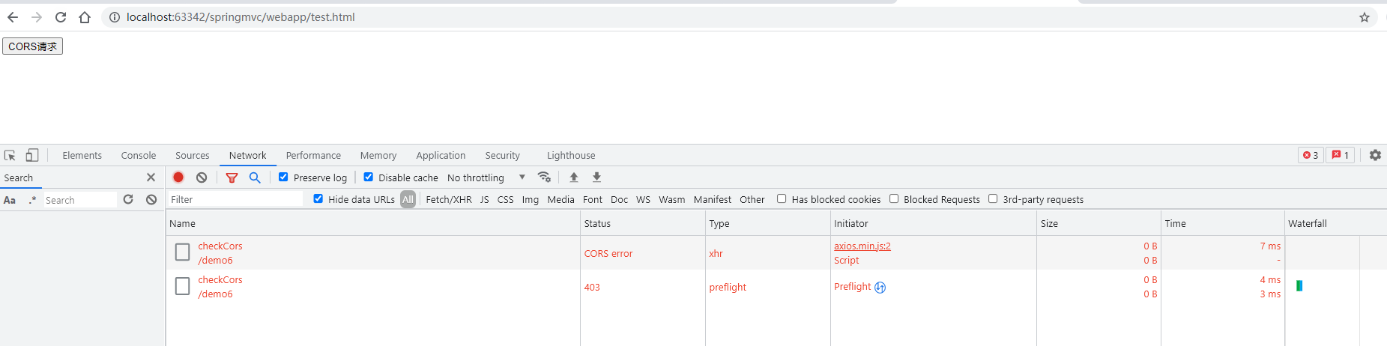
Task: Import HAR file with upload arrow
Action: (574, 177)
